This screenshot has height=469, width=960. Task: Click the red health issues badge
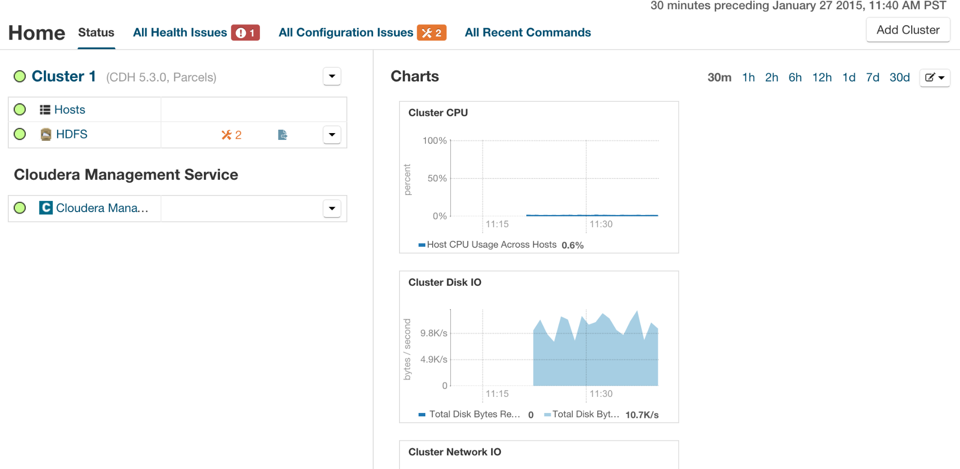click(x=245, y=33)
